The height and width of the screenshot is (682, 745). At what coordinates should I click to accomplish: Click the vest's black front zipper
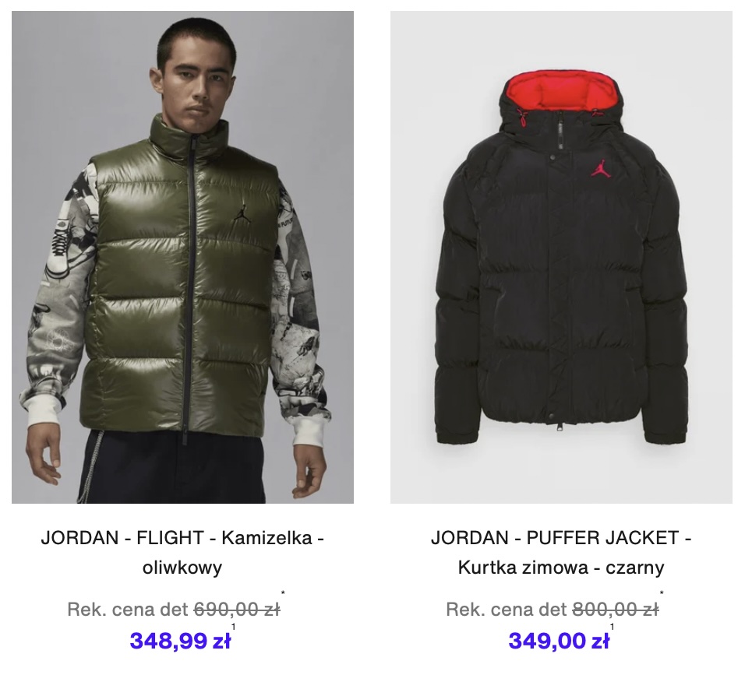click(x=190, y=285)
